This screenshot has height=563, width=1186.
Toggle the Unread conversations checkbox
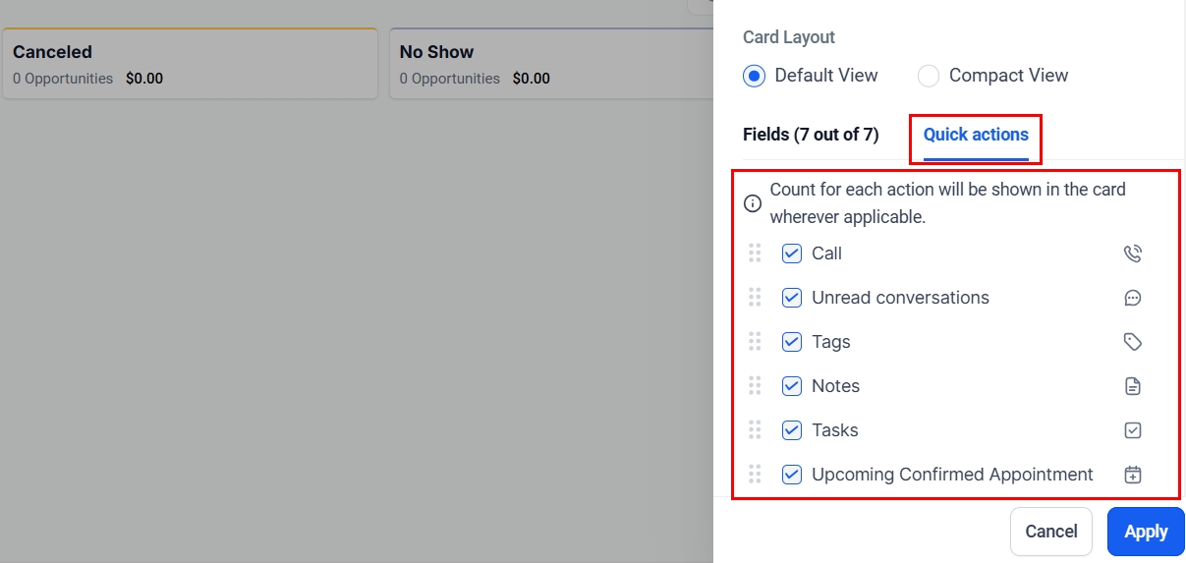tap(792, 298)
